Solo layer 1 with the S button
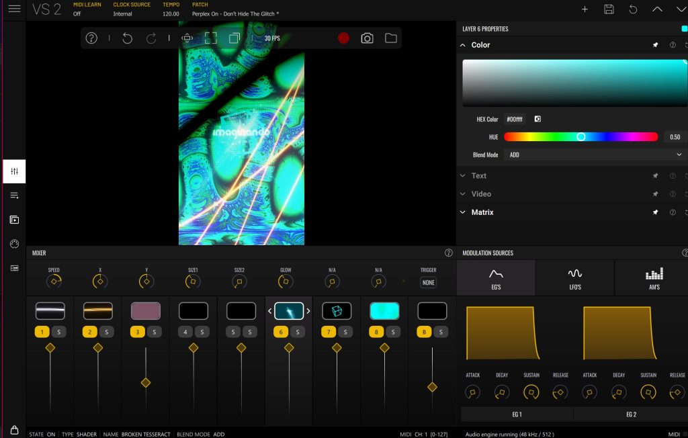The height and width of the screenshot is (438, 688). pyautogui.click(x=58, y=332)
